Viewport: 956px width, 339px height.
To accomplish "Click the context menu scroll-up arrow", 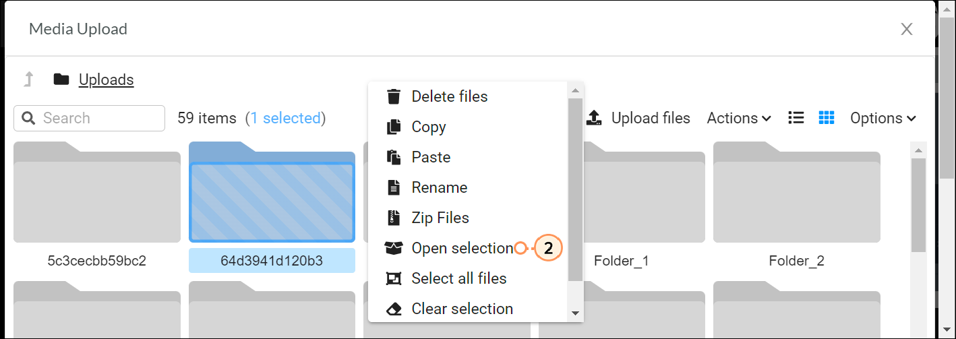I will click(x=575, y=90).
